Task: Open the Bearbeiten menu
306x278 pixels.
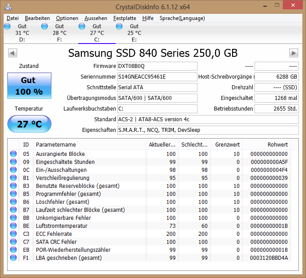Action: 37,18
